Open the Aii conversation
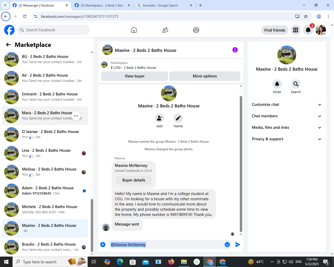Viewport: 334px width, 267px height. click(x=45, y=78)
